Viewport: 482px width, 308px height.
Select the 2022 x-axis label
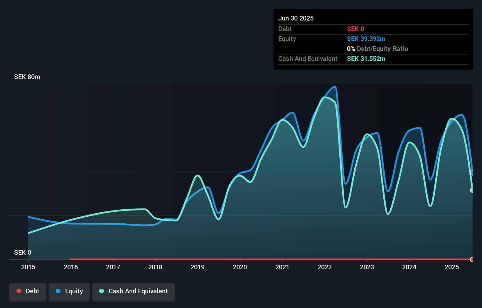(325, 267)
